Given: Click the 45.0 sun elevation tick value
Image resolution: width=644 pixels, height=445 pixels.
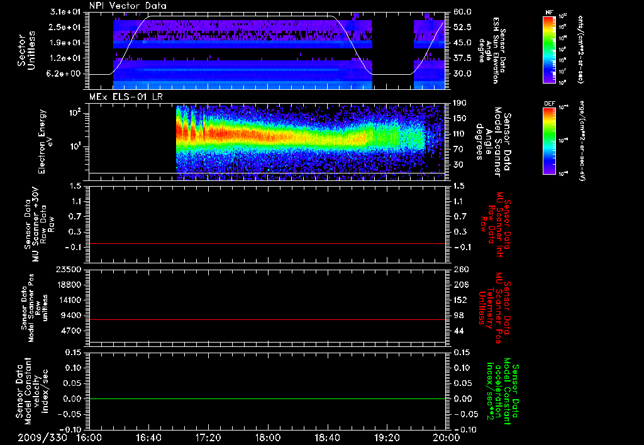Looking at the screenshot, I should 462,43.
